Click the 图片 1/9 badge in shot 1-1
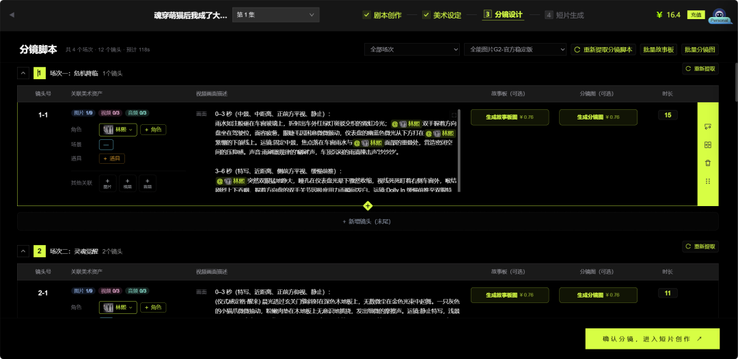 point(84,113)
